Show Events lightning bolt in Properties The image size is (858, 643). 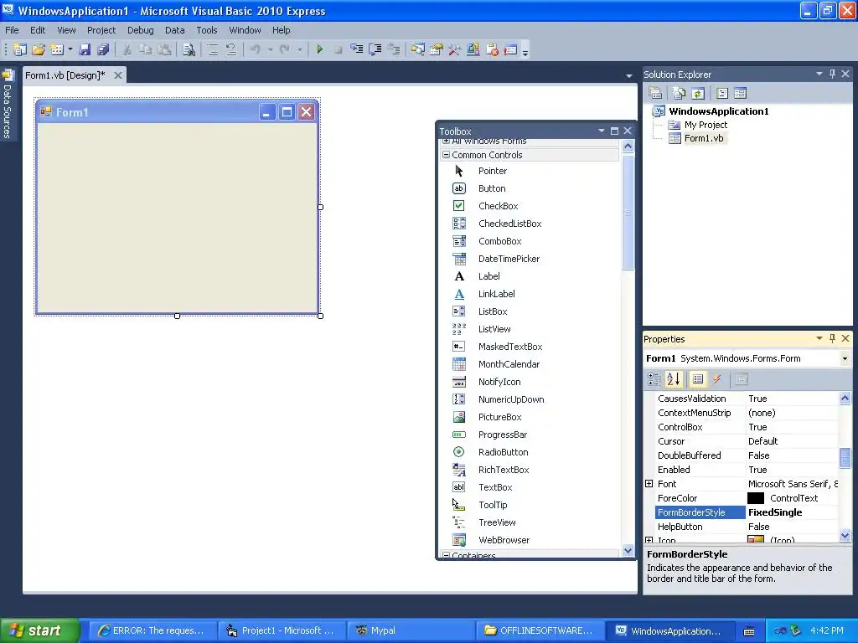(x=717, y=379)
